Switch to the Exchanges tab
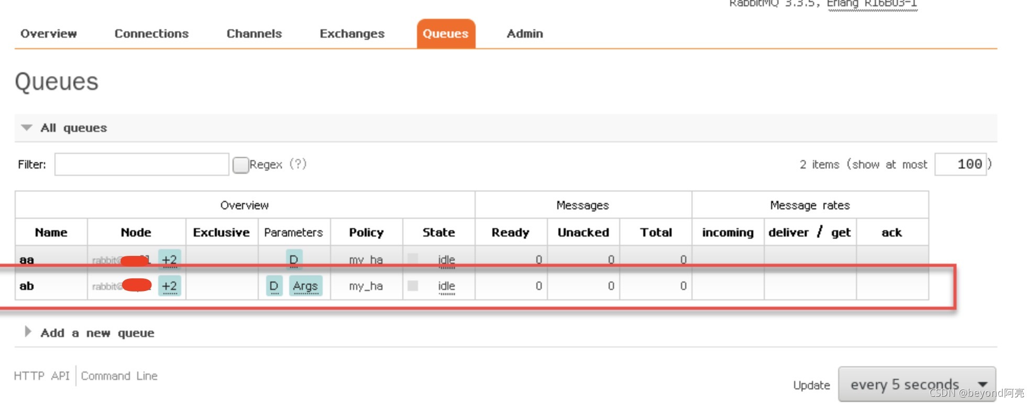This screenshot has height=404, width=1032. click(352, 33)
